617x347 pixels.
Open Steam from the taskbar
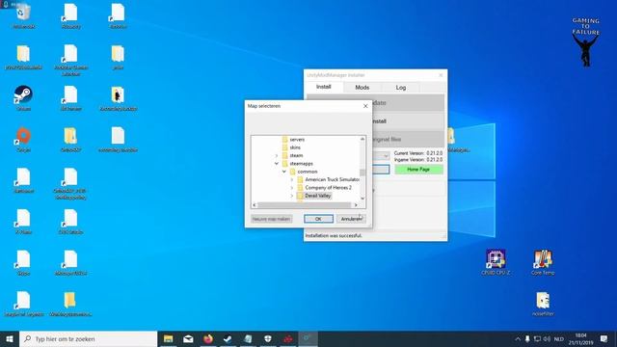tap(228, 338)
